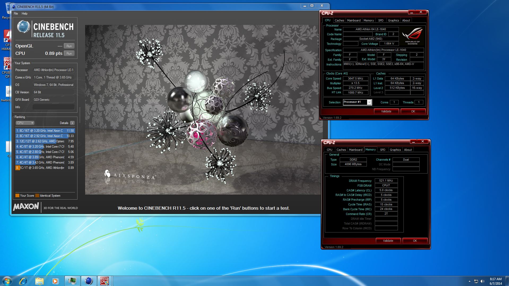This screenshot has height=286, width=509.
Task: Open SPD tab in top CPU-Z window
Action: (381, 20)
